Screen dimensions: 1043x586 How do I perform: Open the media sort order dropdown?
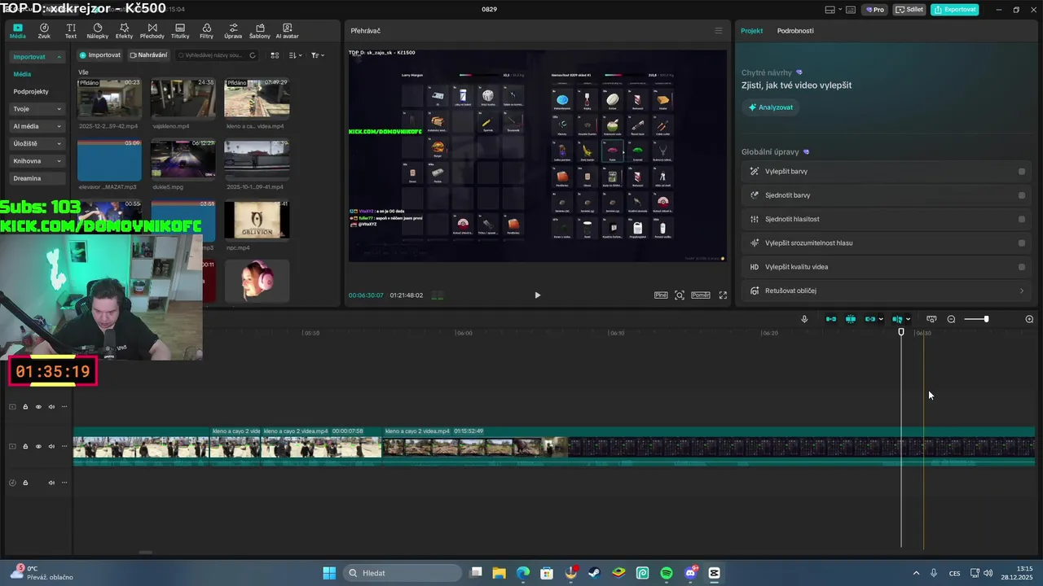click(295, 55)
